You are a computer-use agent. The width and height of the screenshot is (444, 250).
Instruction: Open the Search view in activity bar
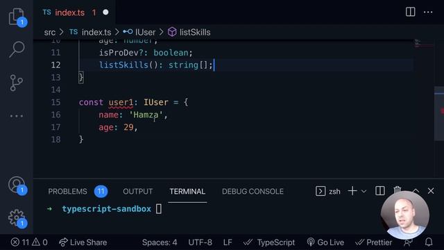pos(17,49)
